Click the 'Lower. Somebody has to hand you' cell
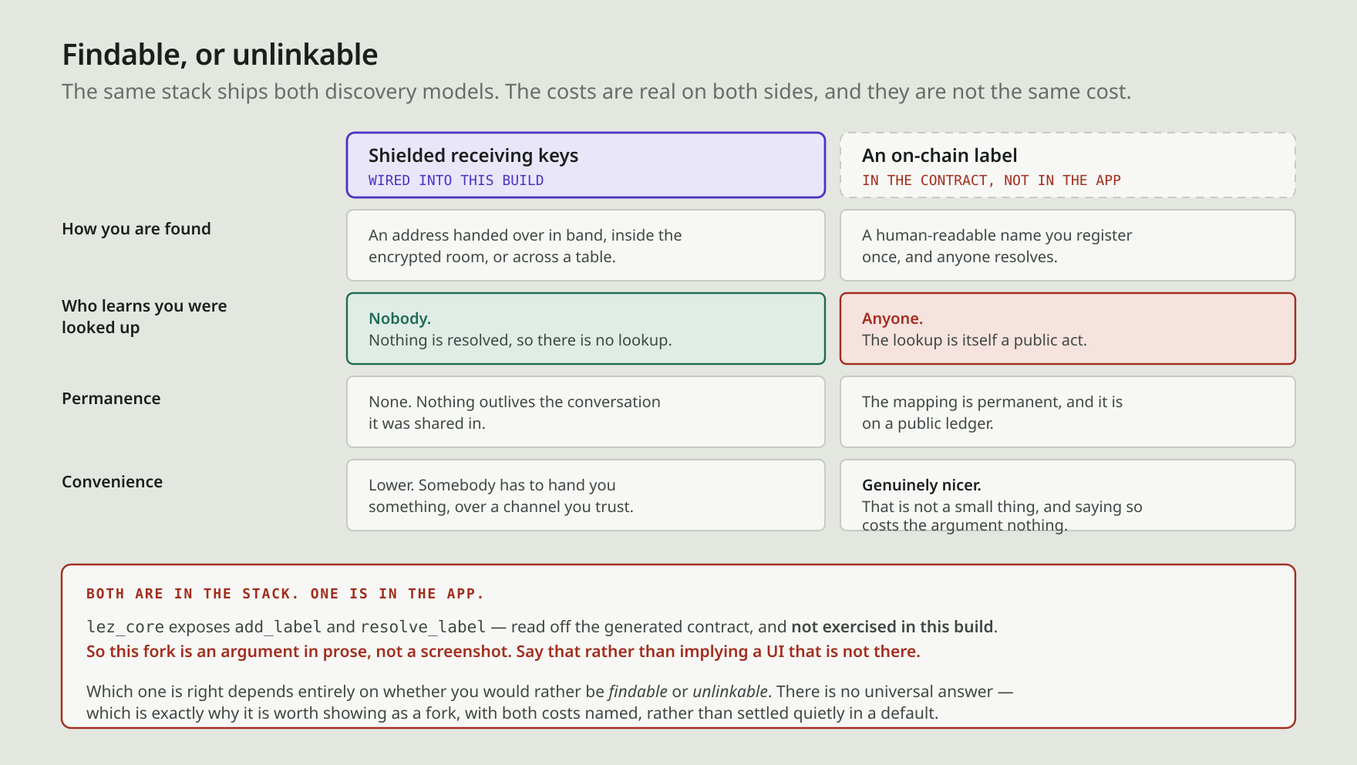Screen dimensions: 1357x765 click(x=586, y=495)
